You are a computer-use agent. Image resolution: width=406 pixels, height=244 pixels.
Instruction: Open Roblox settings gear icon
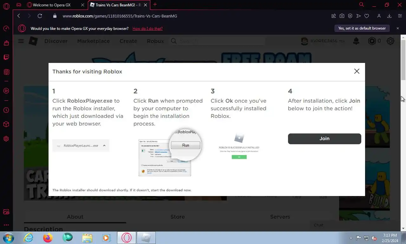pyautogui.click(x=390, y=41)
